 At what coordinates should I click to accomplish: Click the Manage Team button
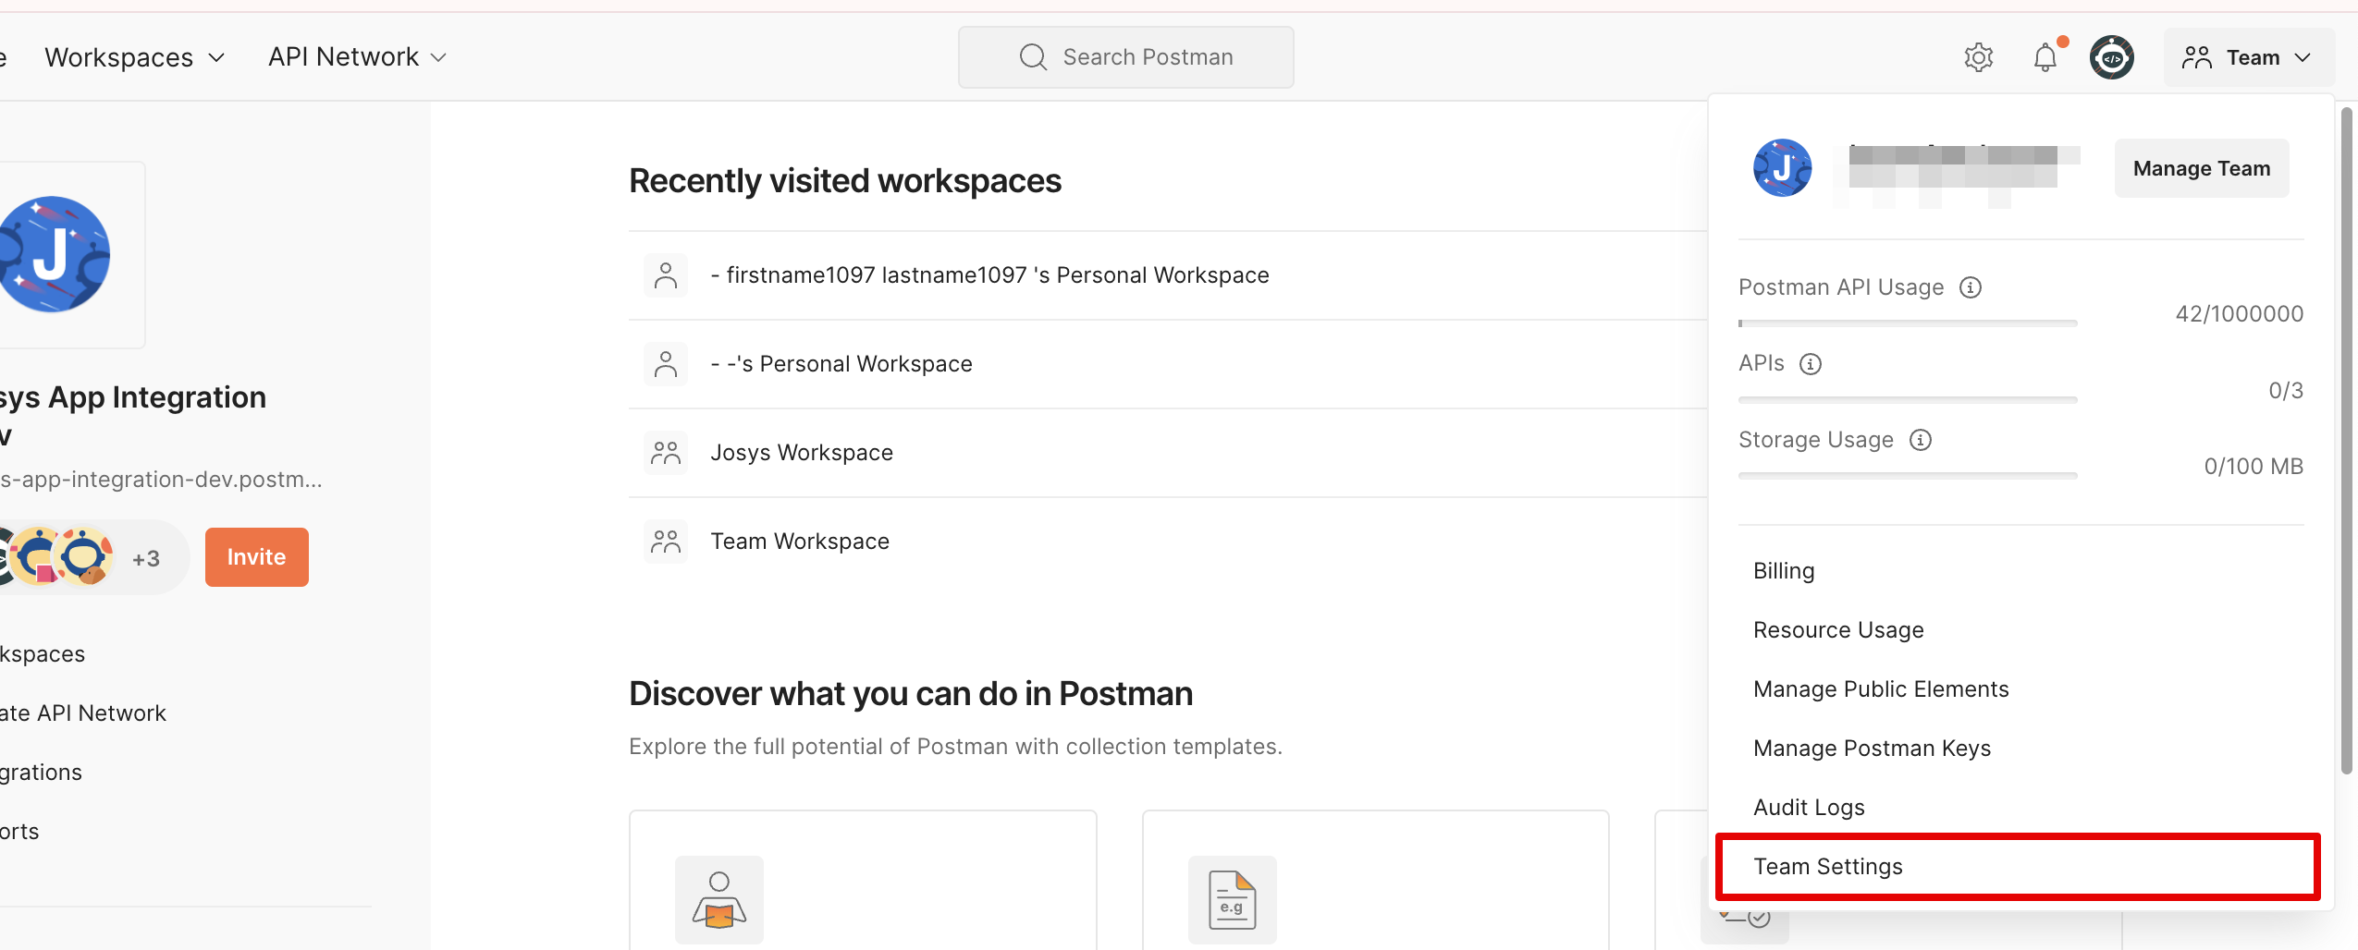click(2201, 168)
